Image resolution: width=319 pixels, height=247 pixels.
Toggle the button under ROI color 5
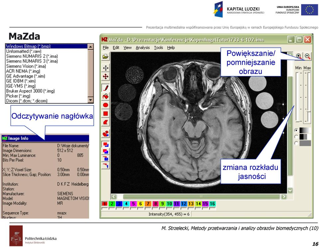[133, 208]
